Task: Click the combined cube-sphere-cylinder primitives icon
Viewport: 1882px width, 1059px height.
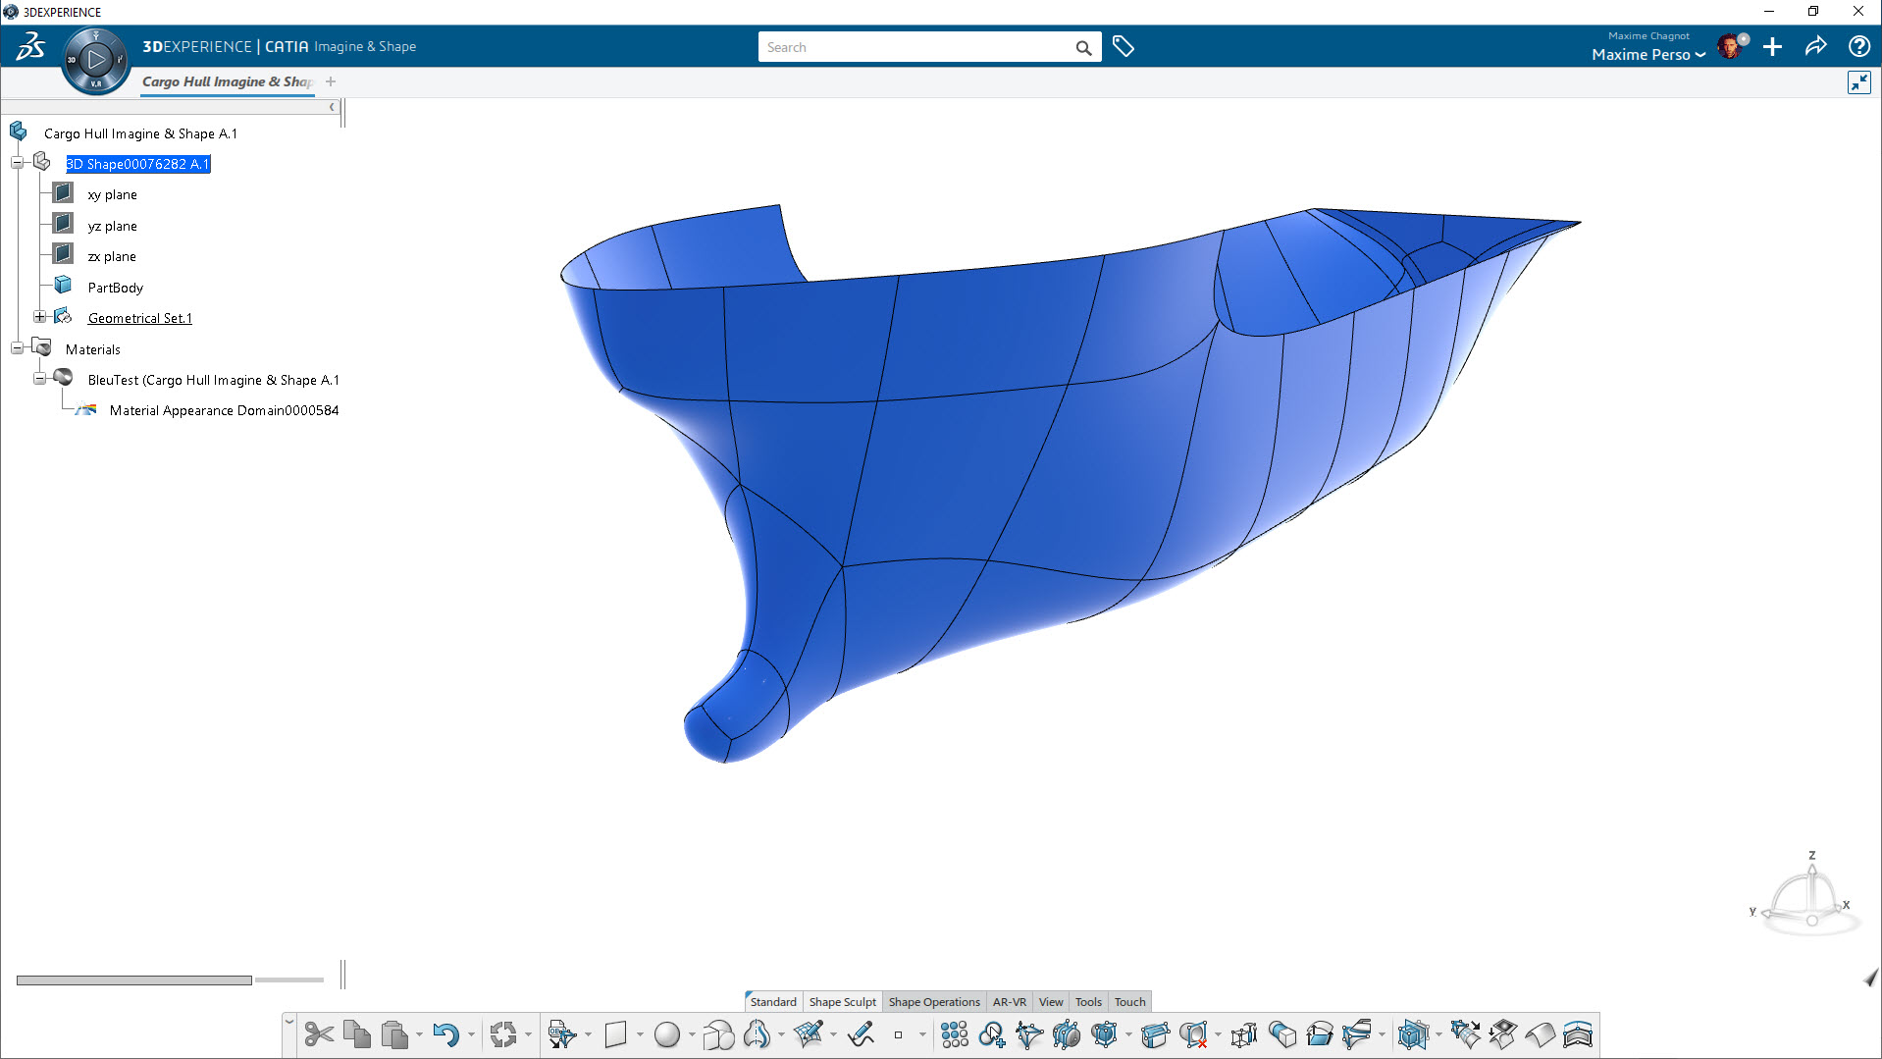Action: coord(718,1034)
